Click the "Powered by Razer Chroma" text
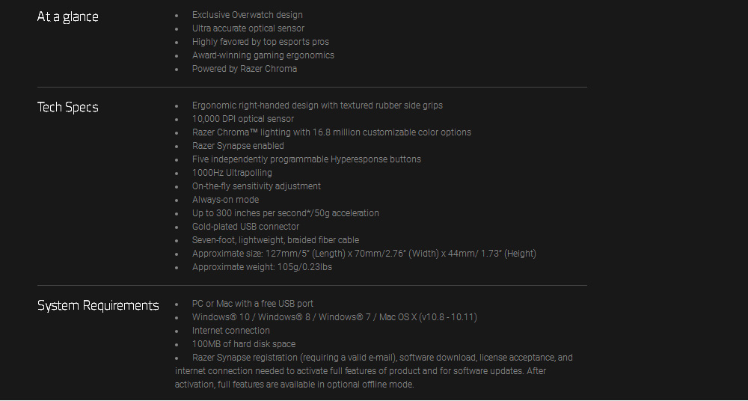The width and height of the screenshot is (748, 401). click(x=244, y=69)
